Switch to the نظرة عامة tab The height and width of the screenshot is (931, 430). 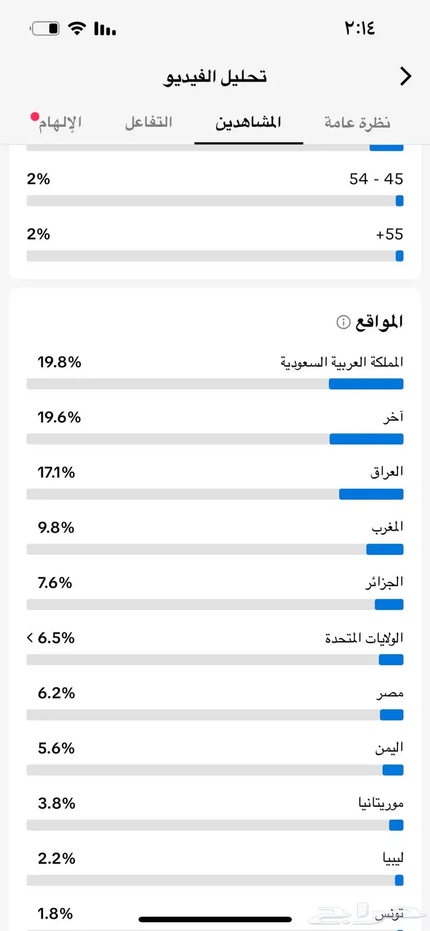pos(358,122)
